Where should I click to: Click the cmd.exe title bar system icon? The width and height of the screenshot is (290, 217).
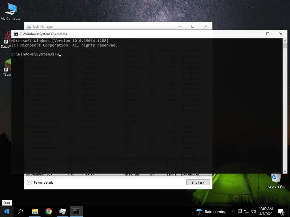16,34
